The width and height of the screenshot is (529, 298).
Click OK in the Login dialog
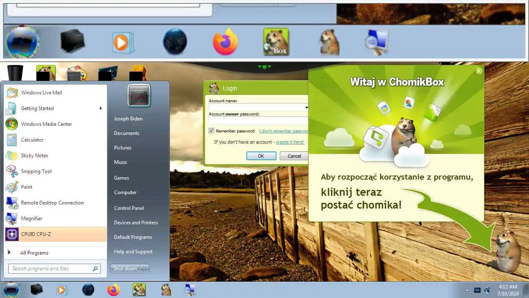[x=261, y=156]
